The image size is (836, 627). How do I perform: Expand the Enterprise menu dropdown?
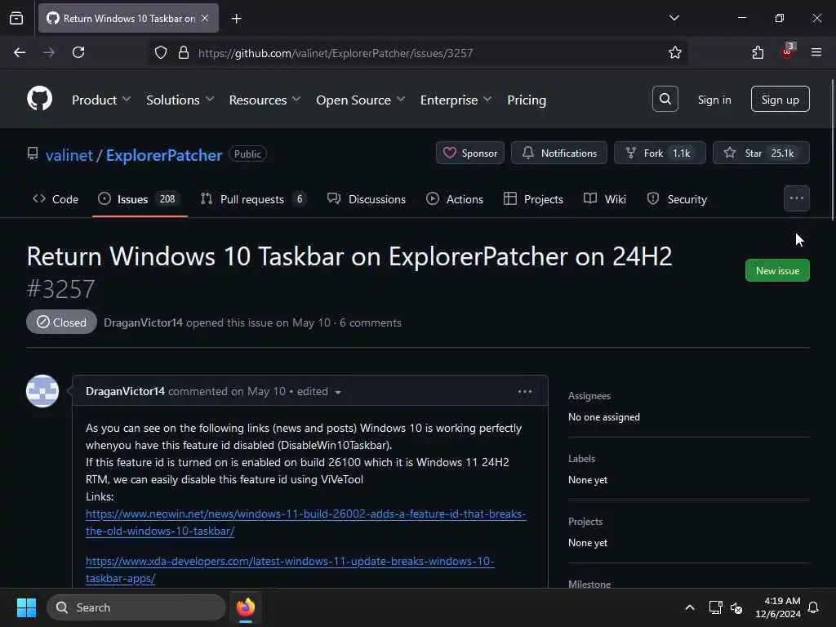coord(456,100)
